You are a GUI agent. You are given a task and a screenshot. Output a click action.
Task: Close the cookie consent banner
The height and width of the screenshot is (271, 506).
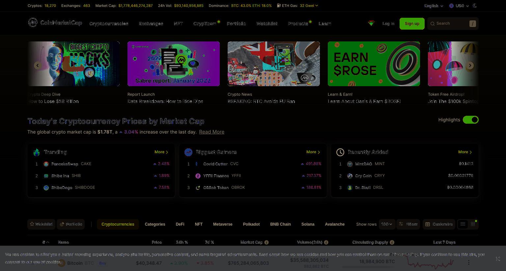(498, 259)
